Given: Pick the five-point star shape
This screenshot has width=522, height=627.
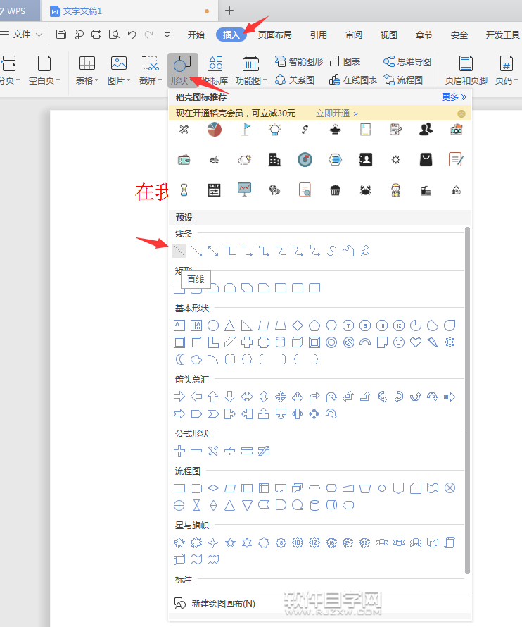Looking at the screenshot, I should pyautogui.click(x=230, y=542).
